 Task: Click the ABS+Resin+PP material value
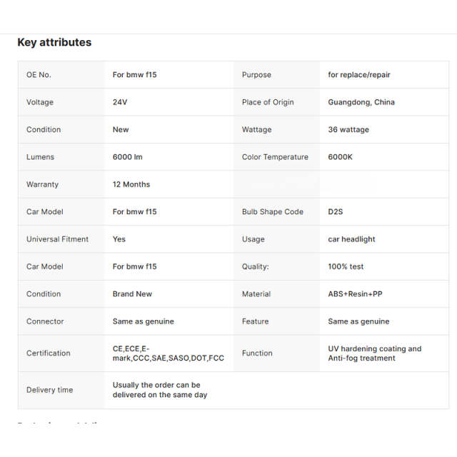click(x=355, y=294)
